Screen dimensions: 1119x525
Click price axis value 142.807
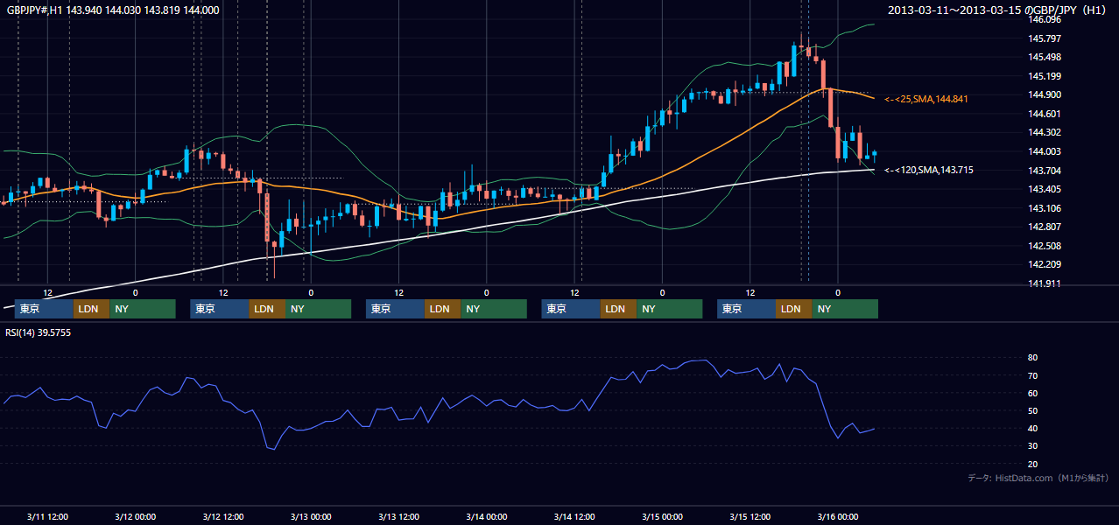[1045, 227]
